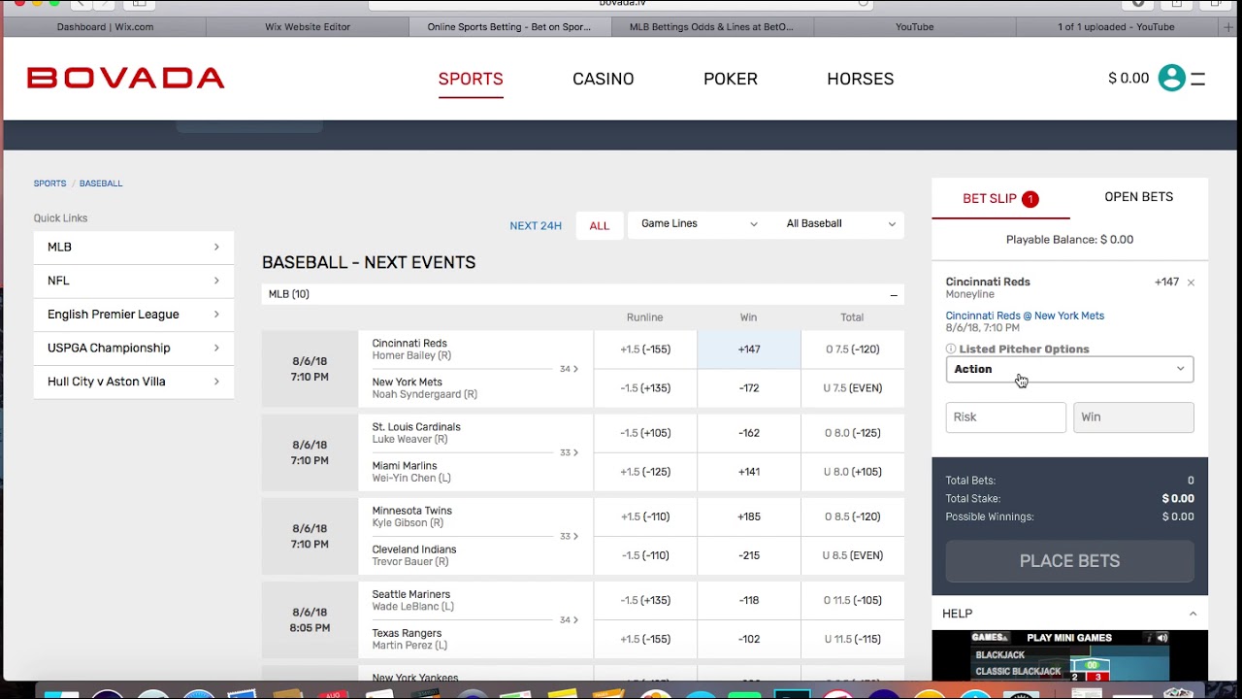Select Mets moneyline -172
The image size is (1242, 699).
pos(749,388)
